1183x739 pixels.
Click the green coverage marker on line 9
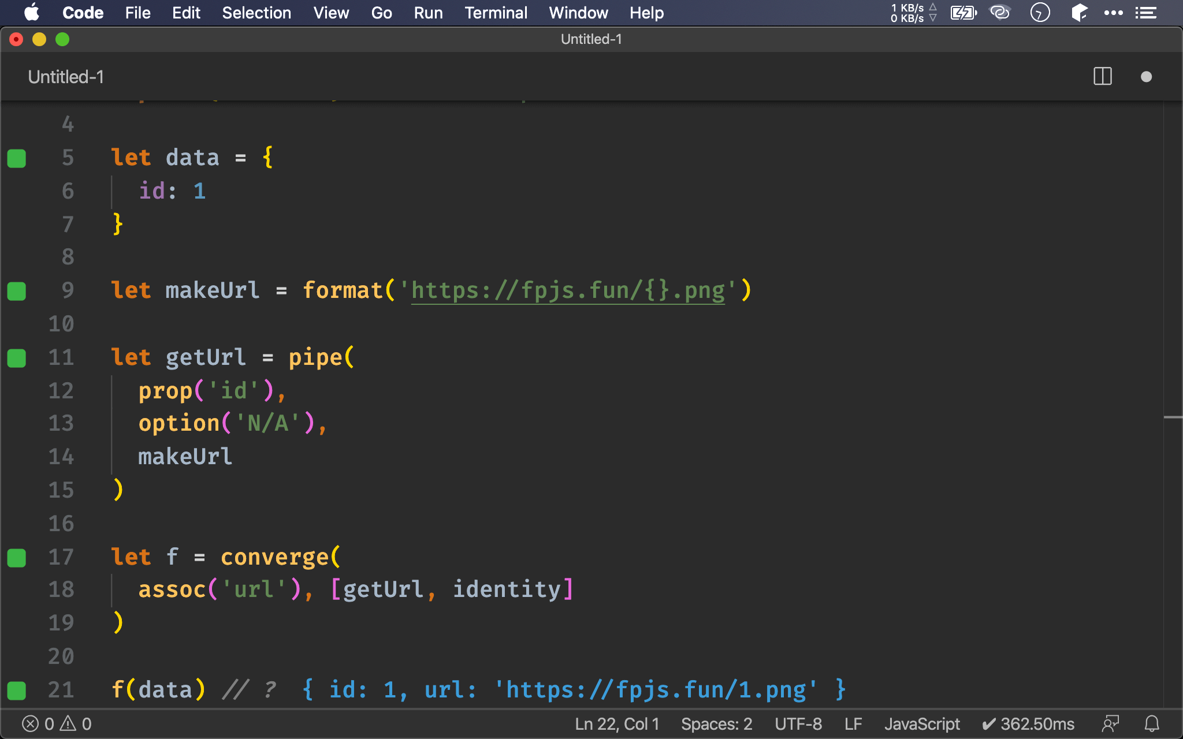tap(17, 291)
